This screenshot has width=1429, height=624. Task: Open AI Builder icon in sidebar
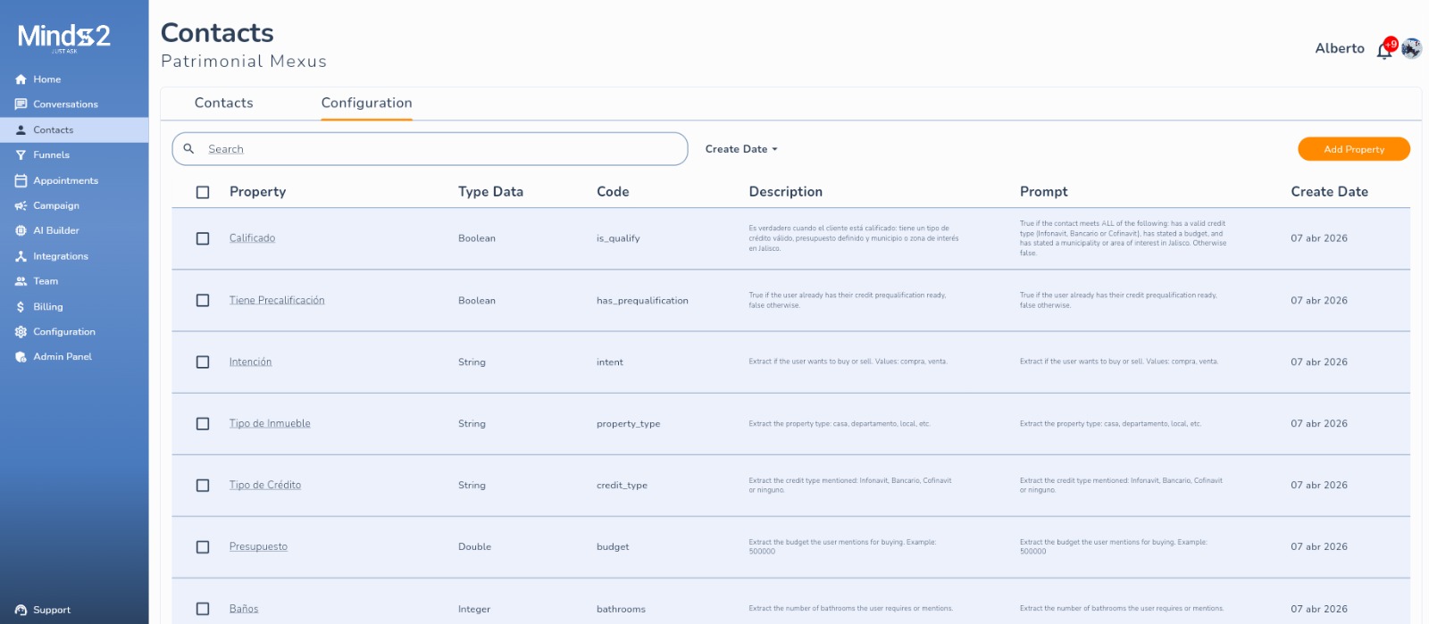(21, 230)
